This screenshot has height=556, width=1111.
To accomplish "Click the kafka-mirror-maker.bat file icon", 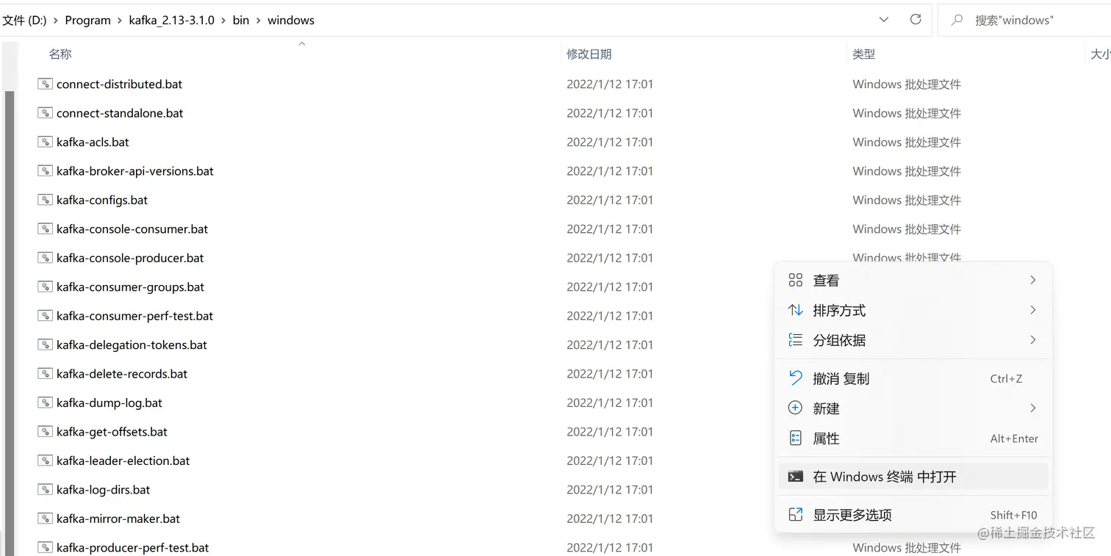I will [45, 519].
